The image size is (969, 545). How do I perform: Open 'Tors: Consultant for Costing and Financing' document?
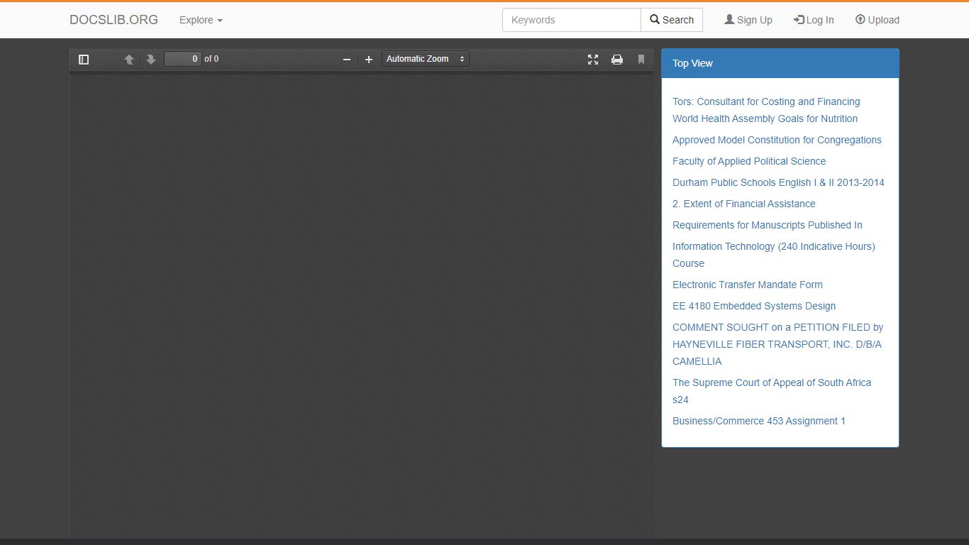[766, 110]
